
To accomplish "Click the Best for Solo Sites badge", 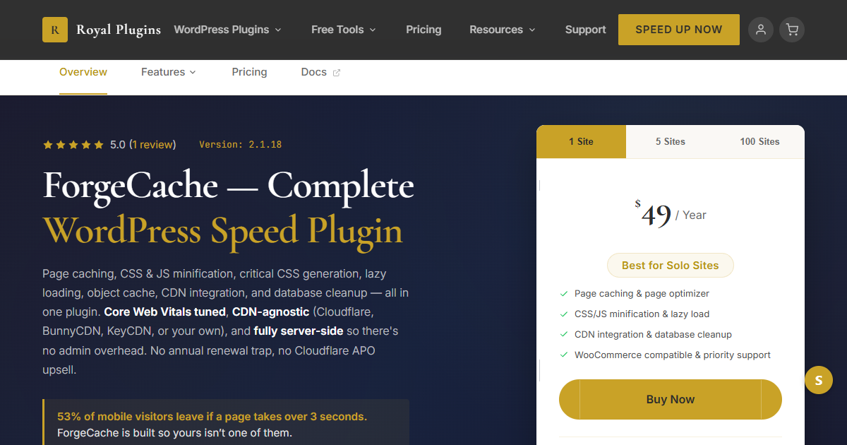I will [x=671, y=266].
